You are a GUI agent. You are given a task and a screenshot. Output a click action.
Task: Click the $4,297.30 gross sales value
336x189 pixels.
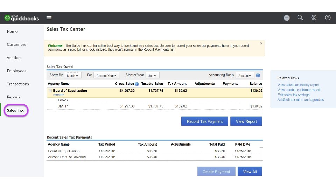click(x=127, y=91)
